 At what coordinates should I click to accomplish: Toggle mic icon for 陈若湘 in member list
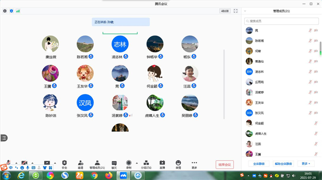[310, 41]
